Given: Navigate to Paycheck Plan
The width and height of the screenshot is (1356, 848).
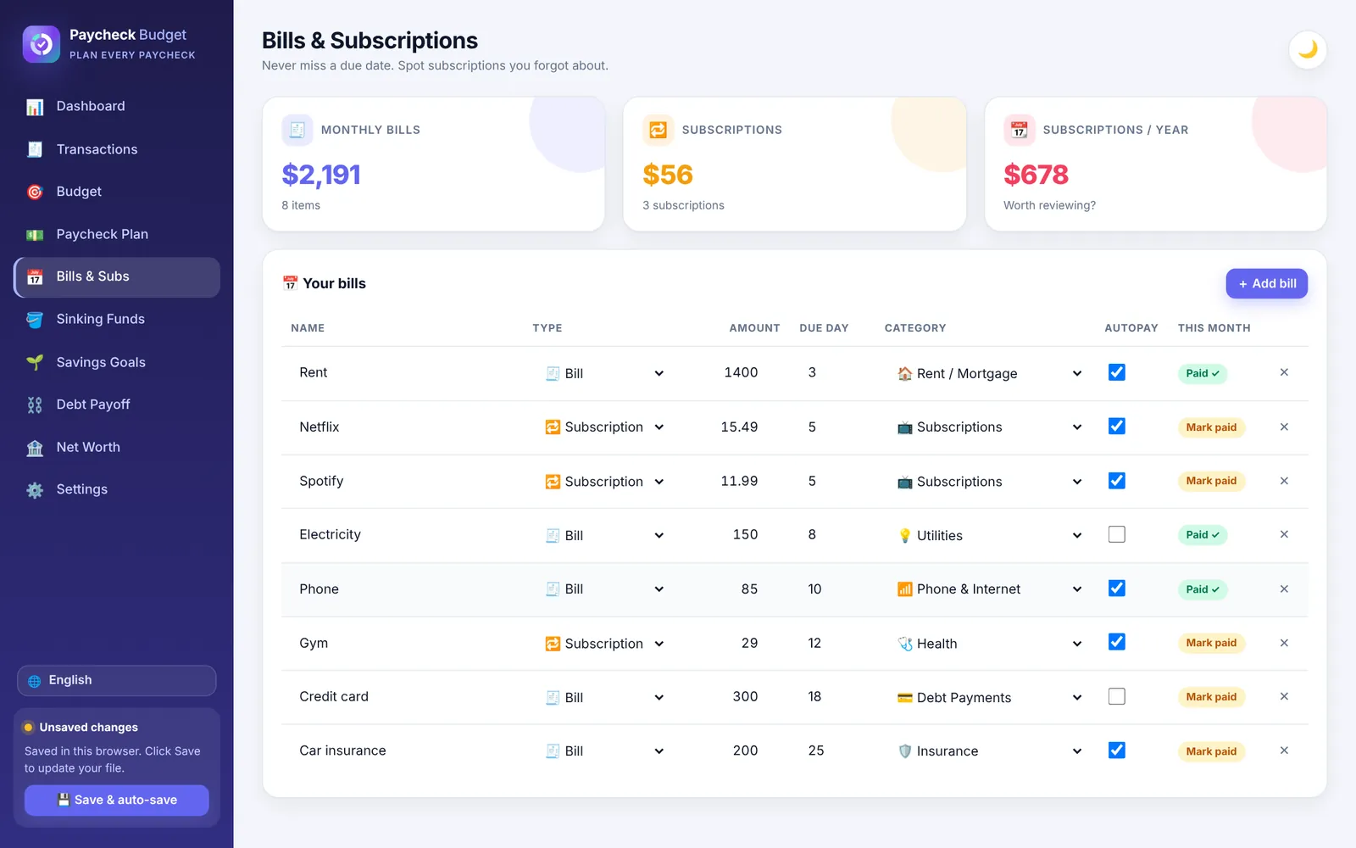Looking at the screenshot, I should tap(117, 234).
